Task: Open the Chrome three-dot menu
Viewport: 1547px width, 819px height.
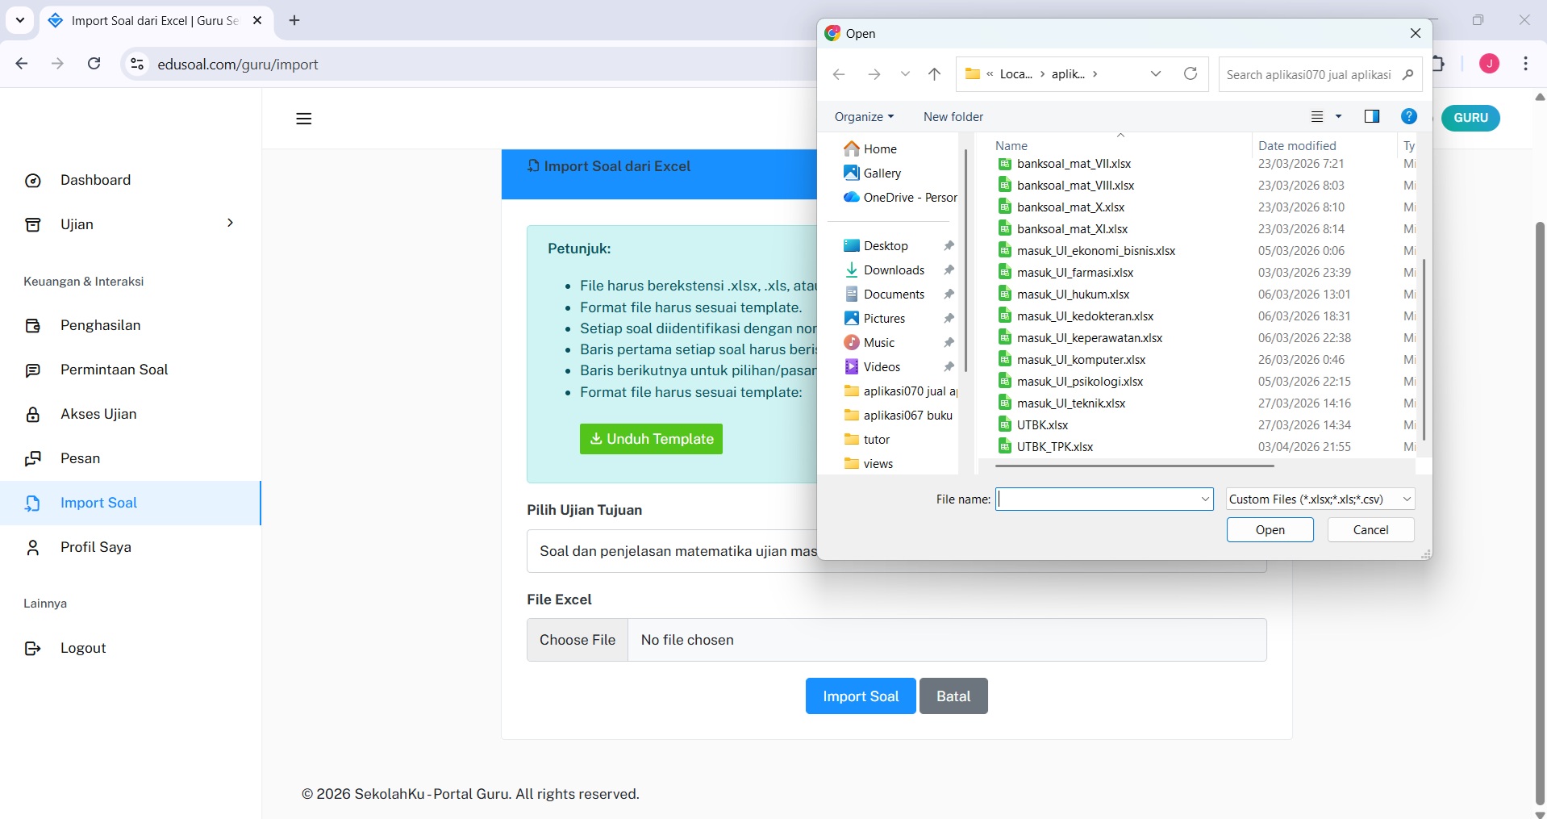Action: (x=1525, y=64)
